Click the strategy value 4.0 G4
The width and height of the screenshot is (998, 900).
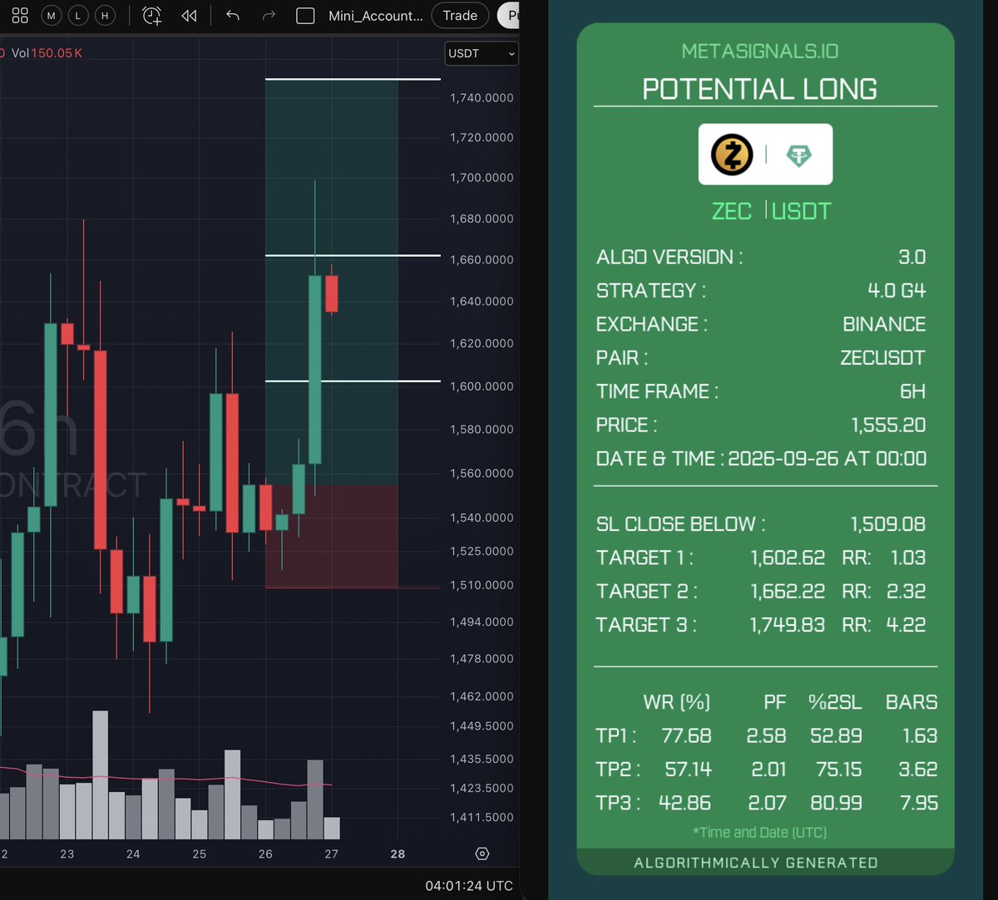(897, 290)
